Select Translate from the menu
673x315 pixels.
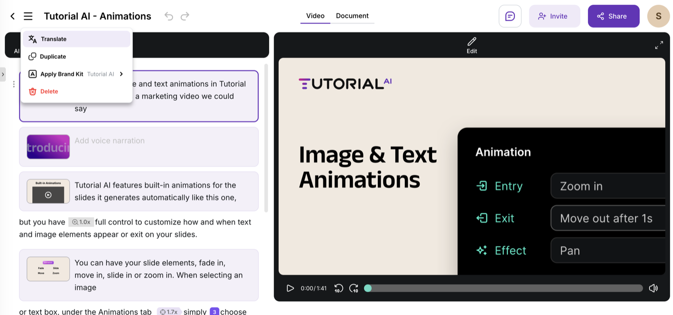coord(77,39)
